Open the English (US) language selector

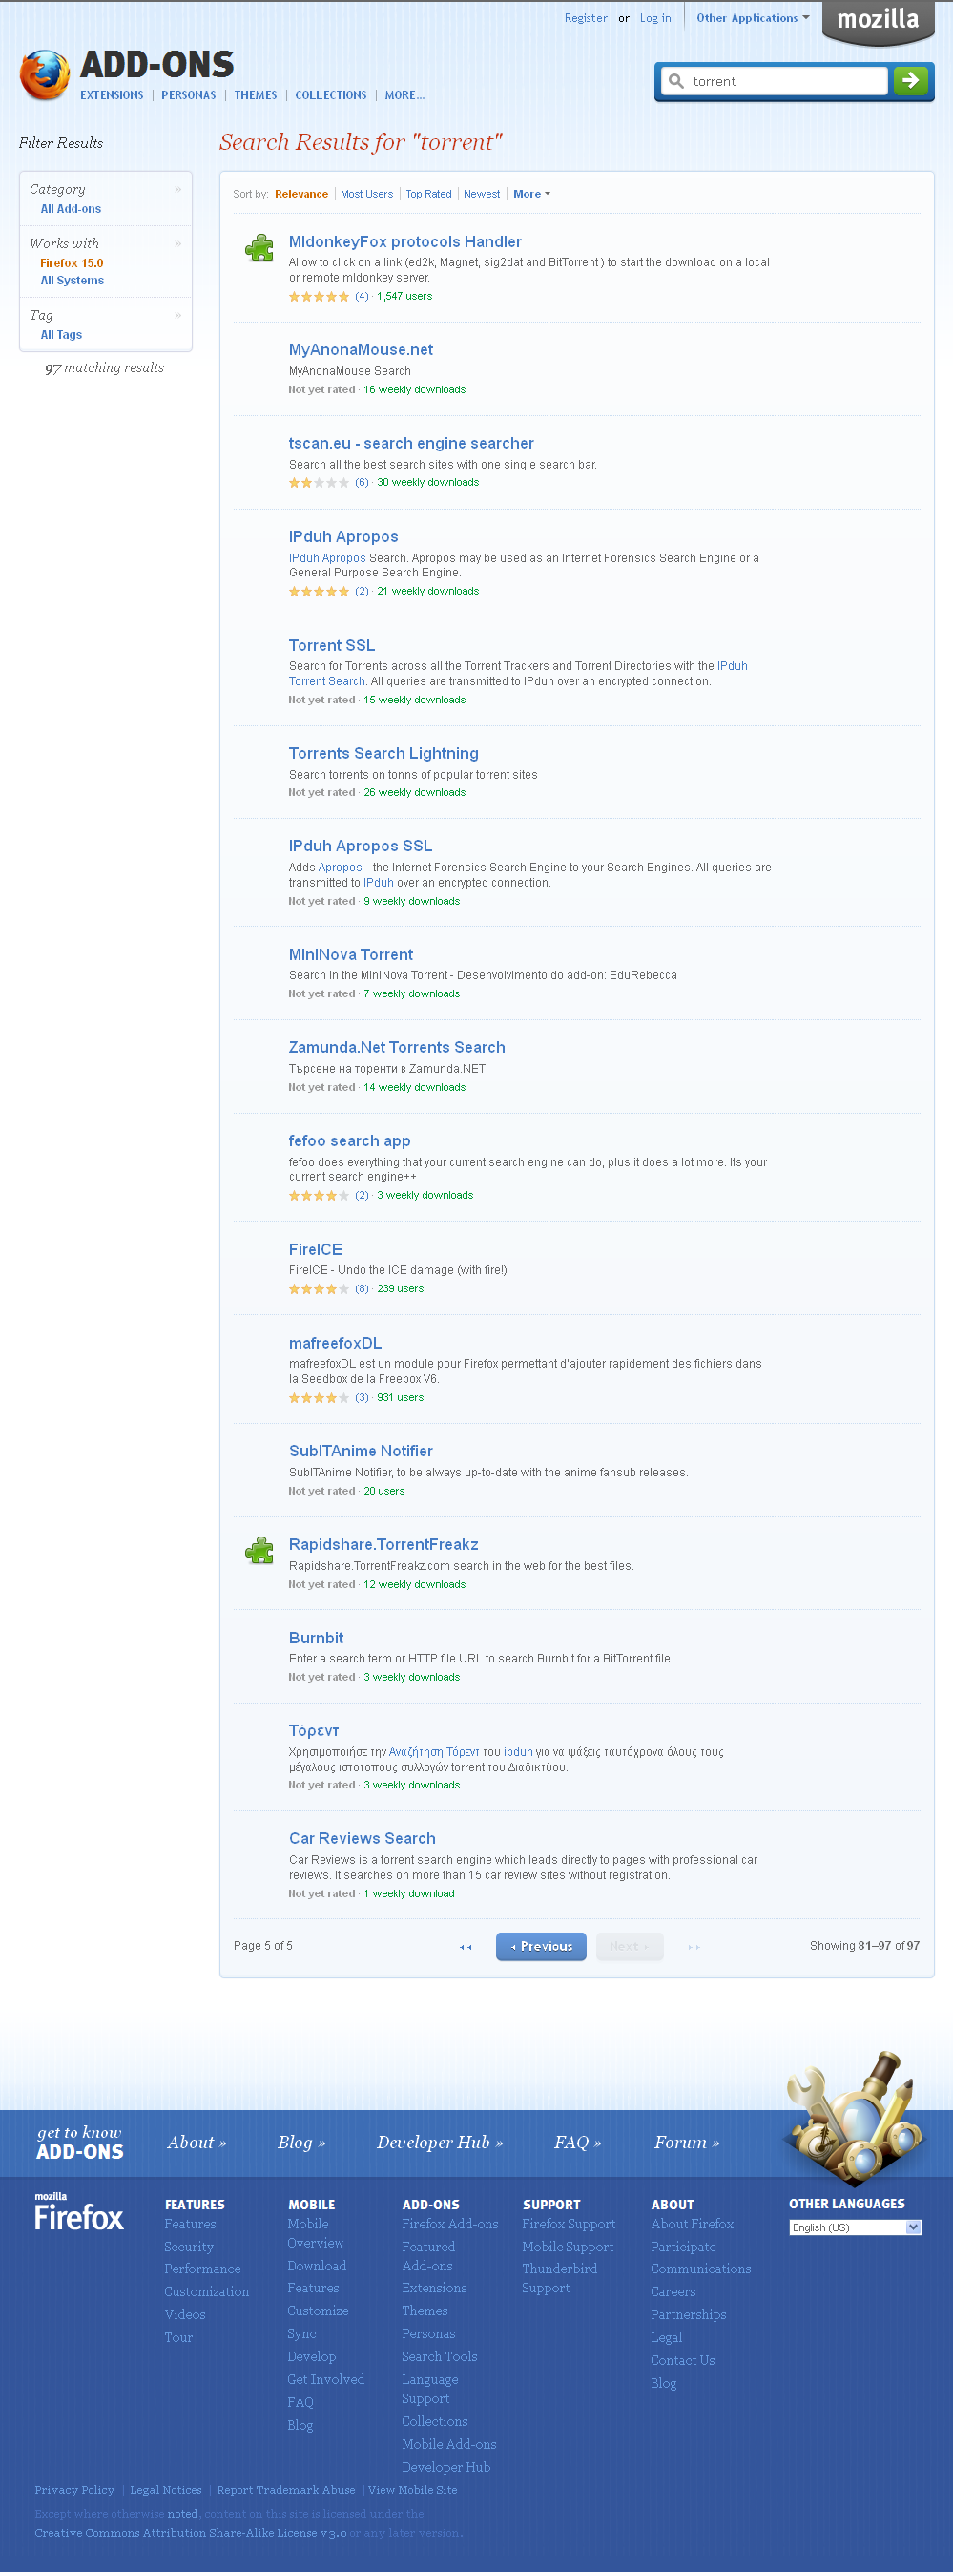click(854, 2227)
